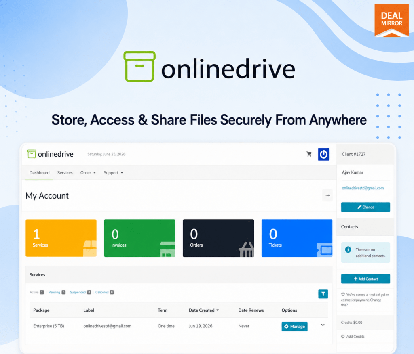Image resolution: width=414 pixels, height=354 pixels.
Task: Click the Manage button for Enterprise package
Action: (x=294, y=326)
